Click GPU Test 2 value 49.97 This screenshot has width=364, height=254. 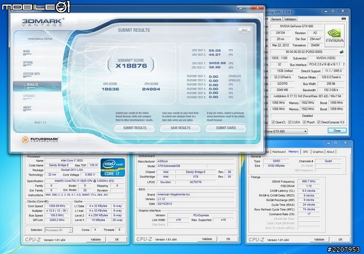(215, 55)
